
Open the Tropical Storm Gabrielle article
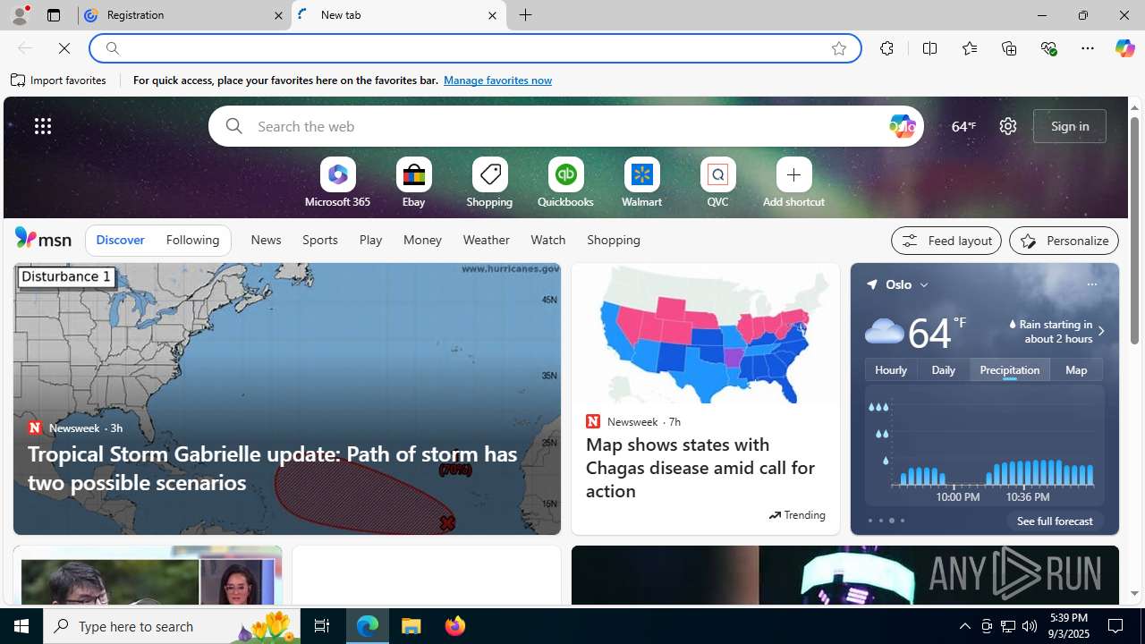pyautogui.click(x=273, y=468)
